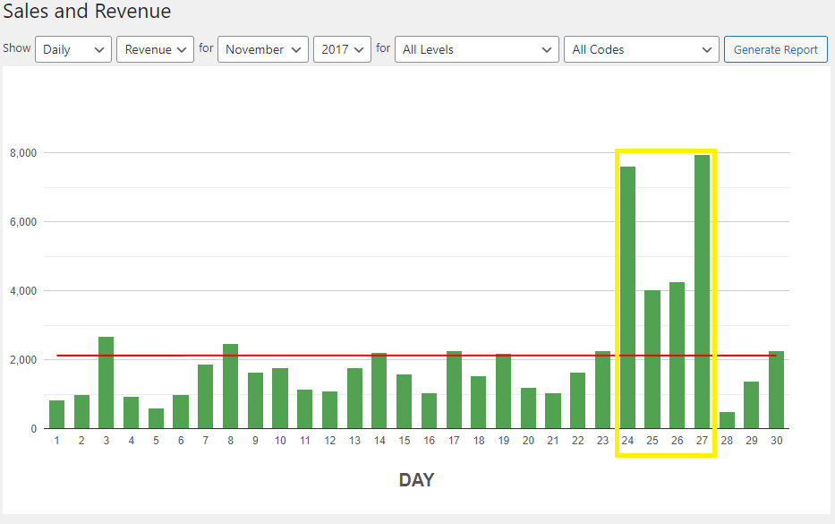Open the 2017 year dropdown
This screenshot has width=835, height=524.
pos(342,49)
